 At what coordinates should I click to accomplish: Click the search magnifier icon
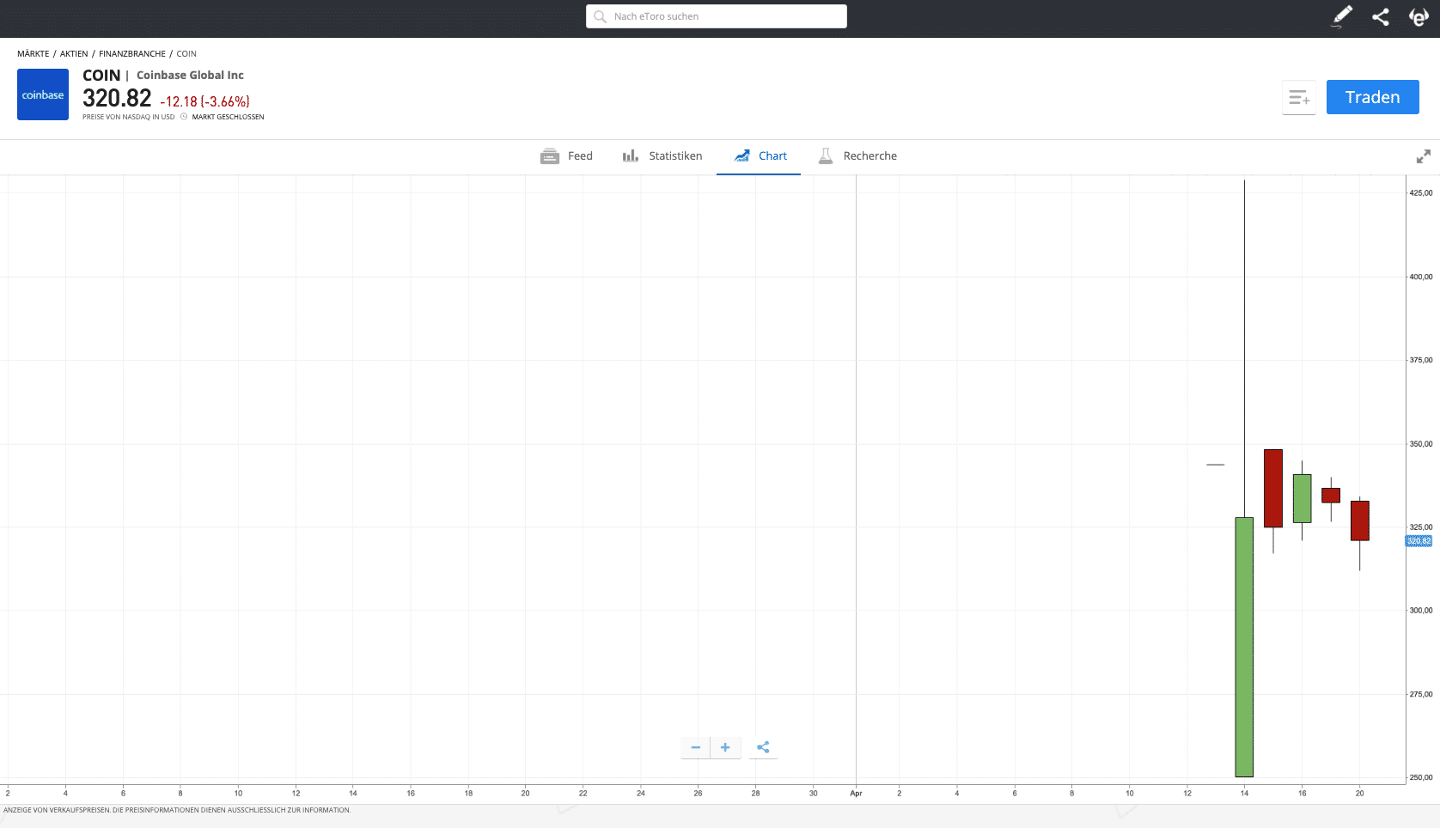click(600, 16)
